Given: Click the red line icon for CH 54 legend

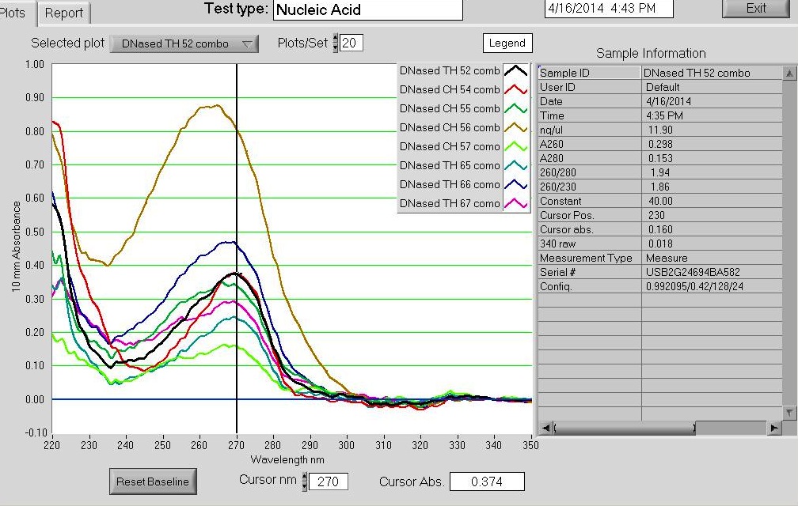Looking at the screenshot, I should (515, 90).
